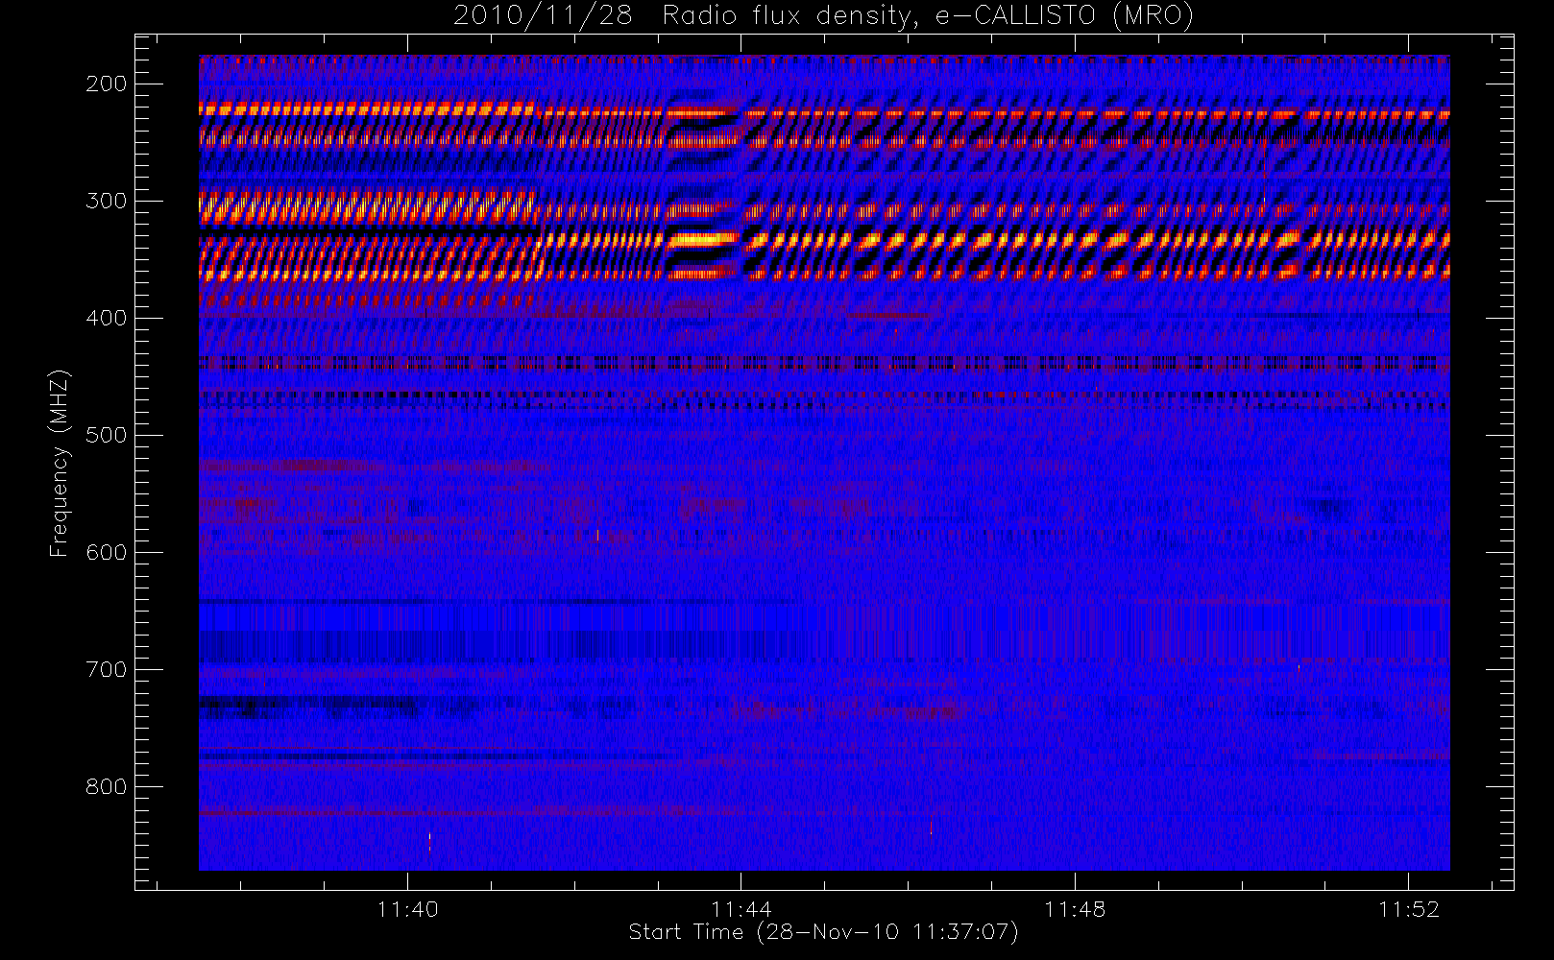This screenshot has width=1554, height=960.
Task: Click the "Start Time (28-Nov-10 11:37:07)" label
Action: pos(823,932)
